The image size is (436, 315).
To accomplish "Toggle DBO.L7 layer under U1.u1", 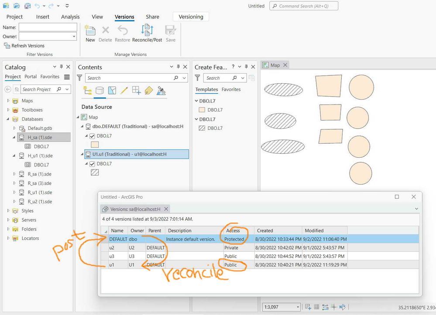I will point(93,164).
